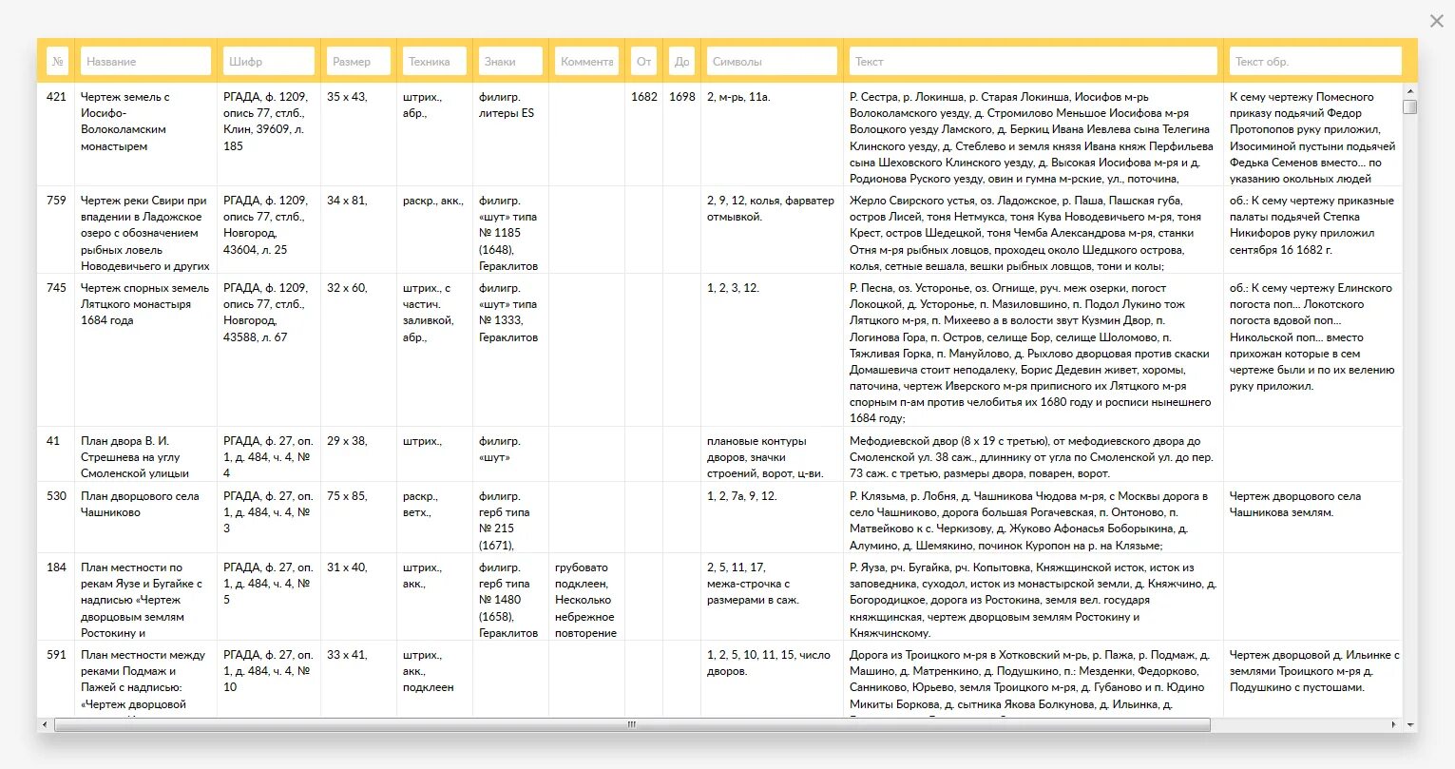Click size cell '32 x 60'
This screenshot has height=769, width=1455.
coord(347,288)
